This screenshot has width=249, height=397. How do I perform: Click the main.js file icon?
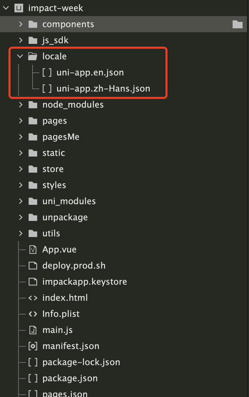tap(33, 330)
